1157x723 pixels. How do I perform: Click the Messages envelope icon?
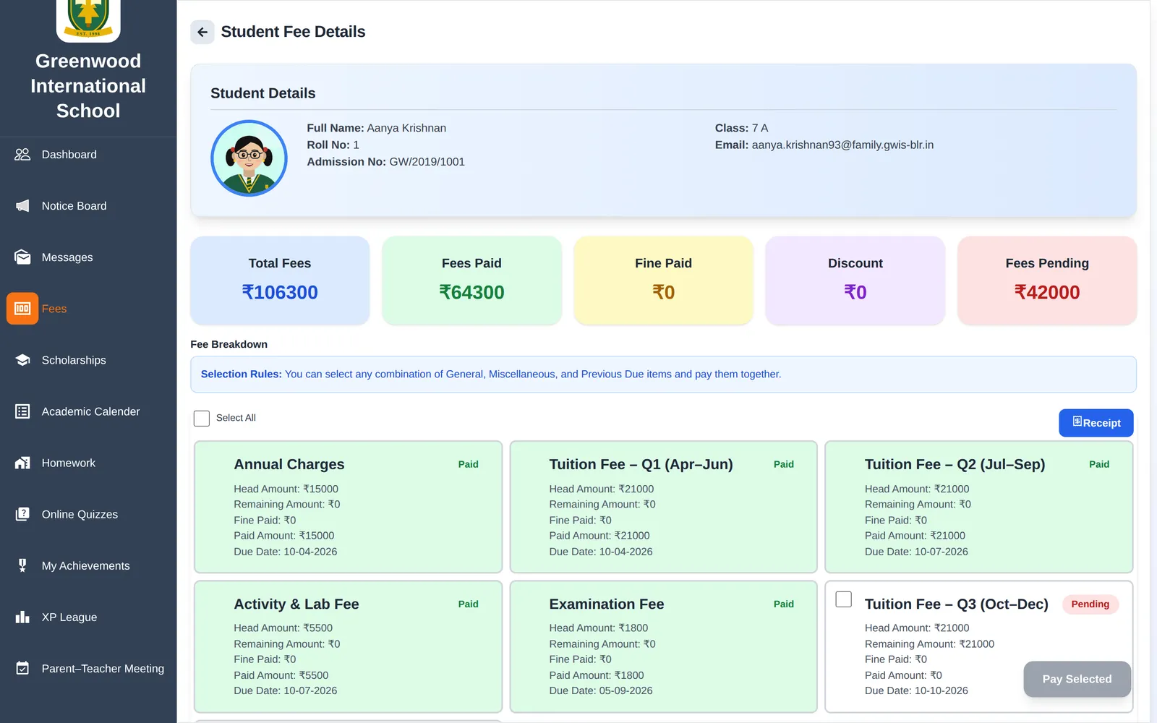[22, 257]
